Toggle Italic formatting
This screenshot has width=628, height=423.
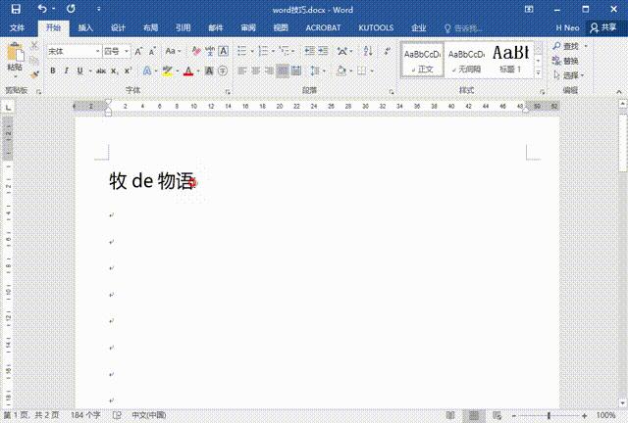click(x=66, y=70)
